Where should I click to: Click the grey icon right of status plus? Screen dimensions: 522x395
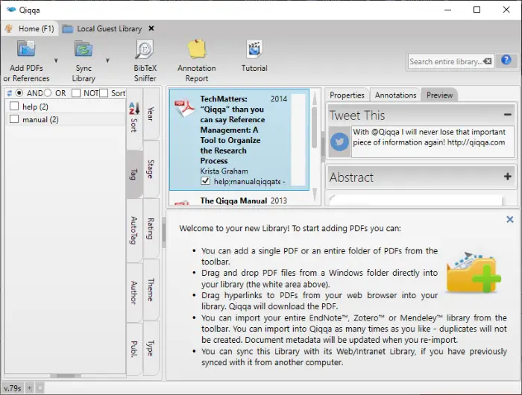point(40,388)
